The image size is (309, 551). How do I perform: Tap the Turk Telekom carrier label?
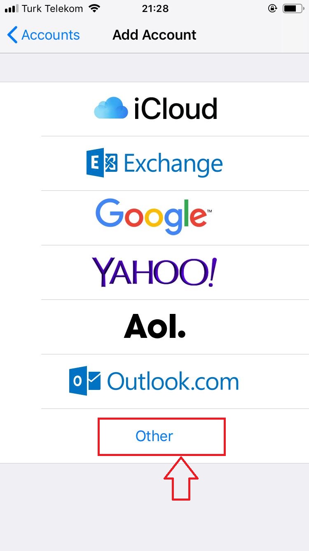53,8
